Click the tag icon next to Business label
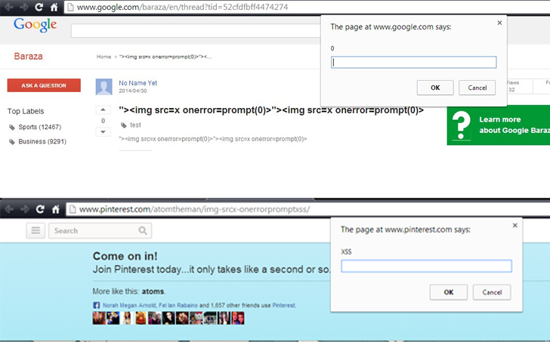Viewport: 550px width, 342px height. [12, 142]
